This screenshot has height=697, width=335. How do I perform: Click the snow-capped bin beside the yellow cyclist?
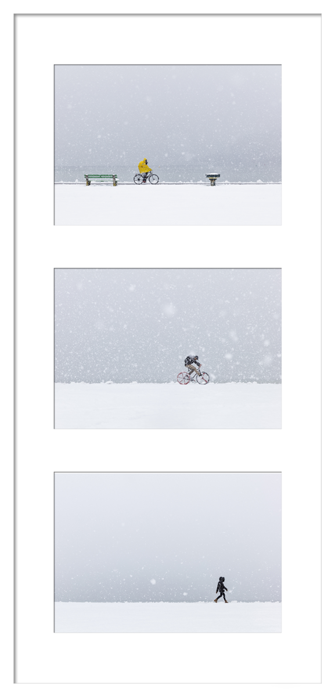(212, 179)
